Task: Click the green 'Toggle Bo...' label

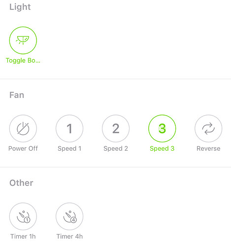Action: tap(23, 61)
